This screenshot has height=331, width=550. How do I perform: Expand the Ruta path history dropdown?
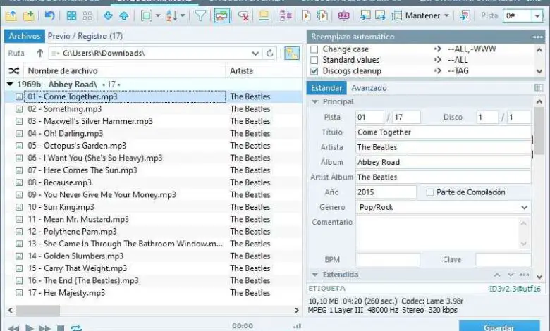point(255,54)
